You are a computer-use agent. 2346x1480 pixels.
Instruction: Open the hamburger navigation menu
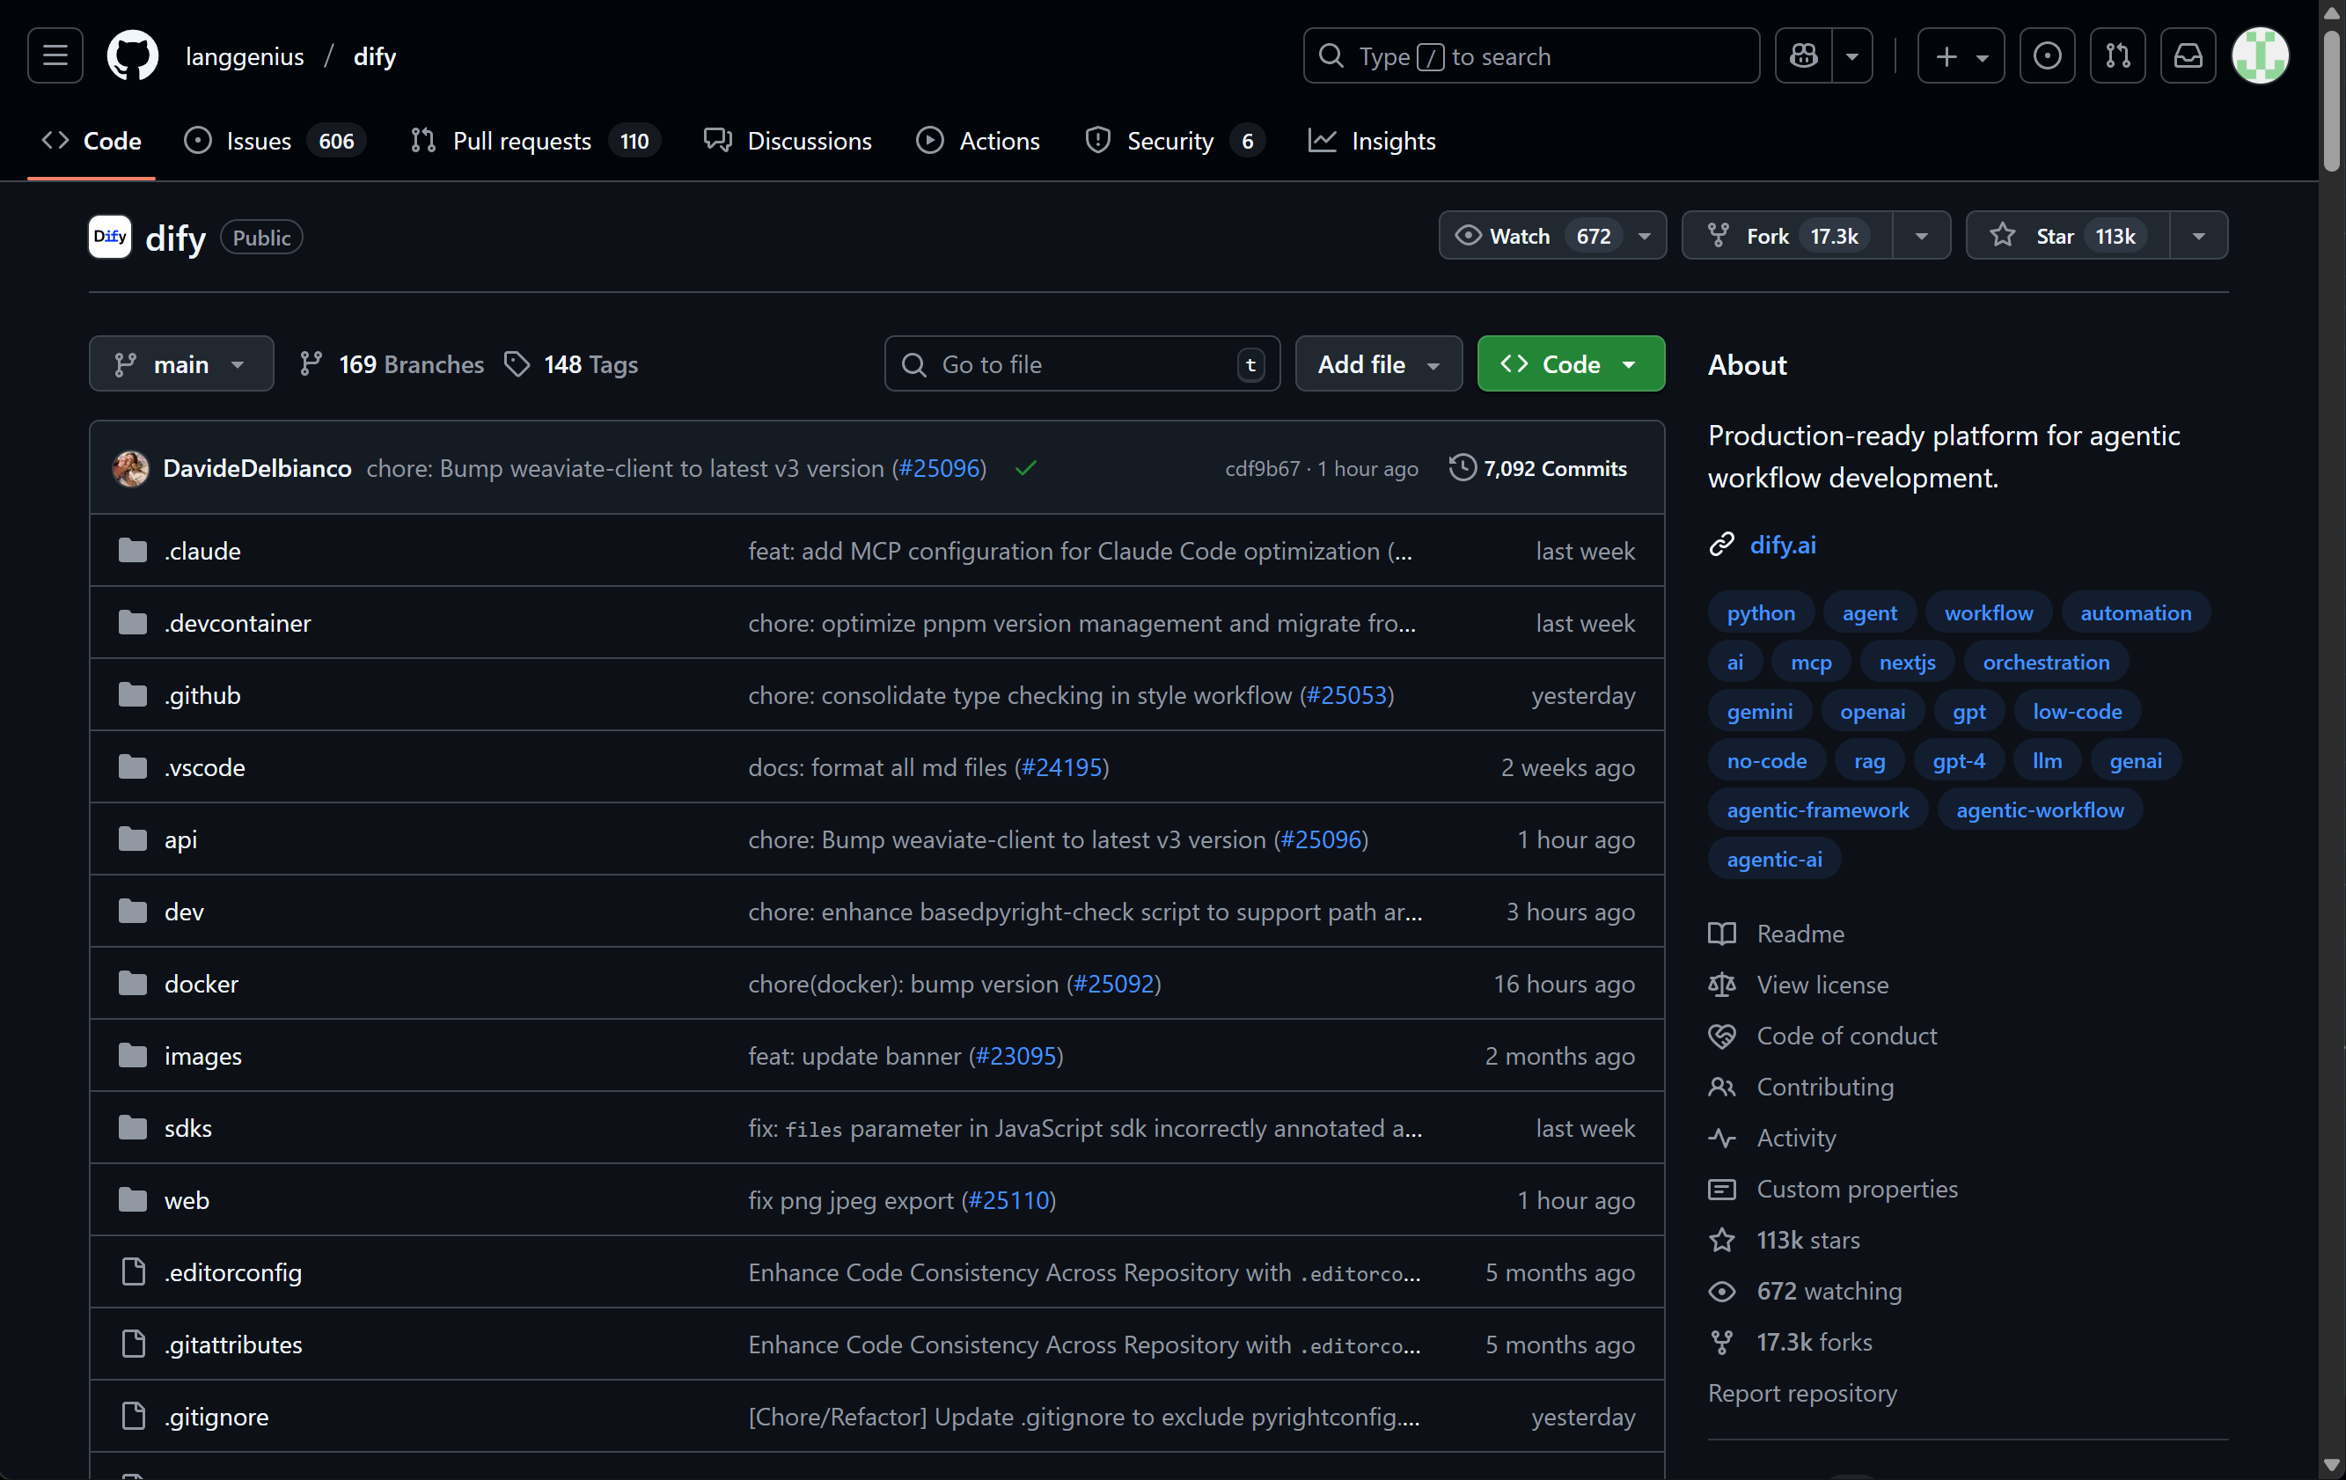pyautogui.click(x=55, y=55)
